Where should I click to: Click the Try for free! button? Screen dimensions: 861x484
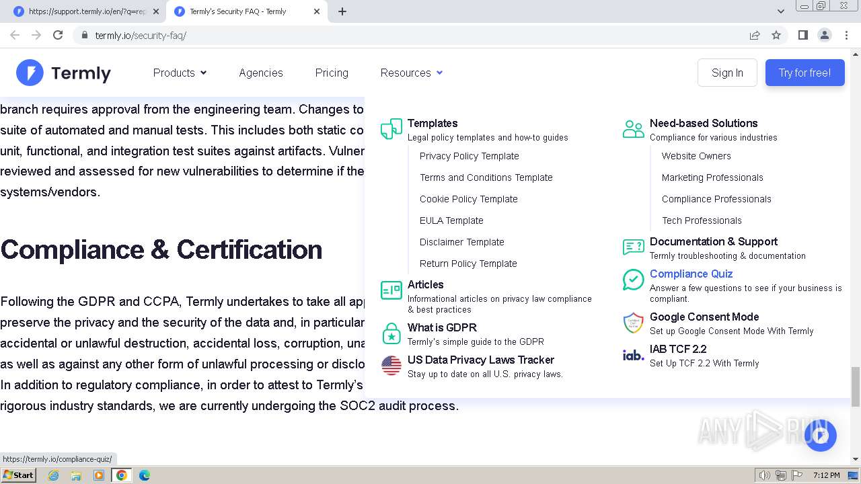click(804, 73)
